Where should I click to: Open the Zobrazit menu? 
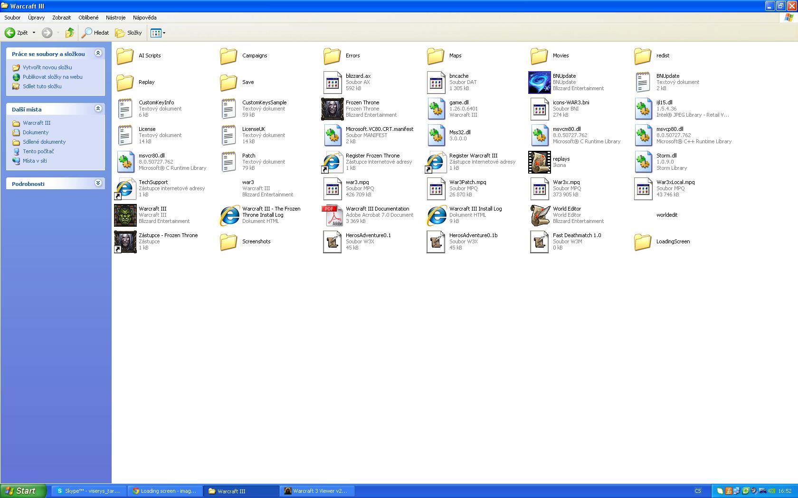(61, 18)
